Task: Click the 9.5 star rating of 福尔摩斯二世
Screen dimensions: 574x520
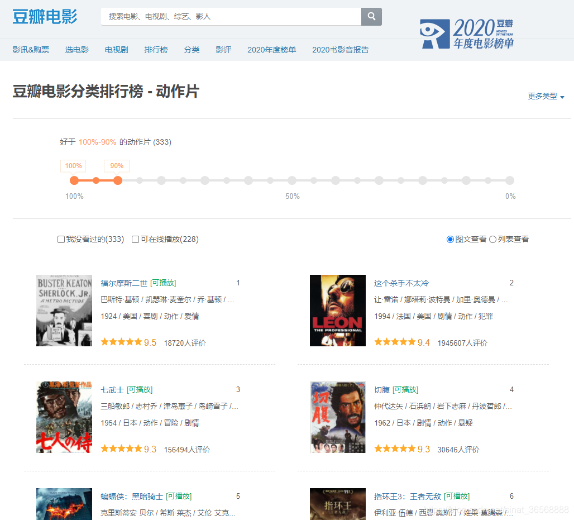Action: pyautogui.click(x=128, y=342)
